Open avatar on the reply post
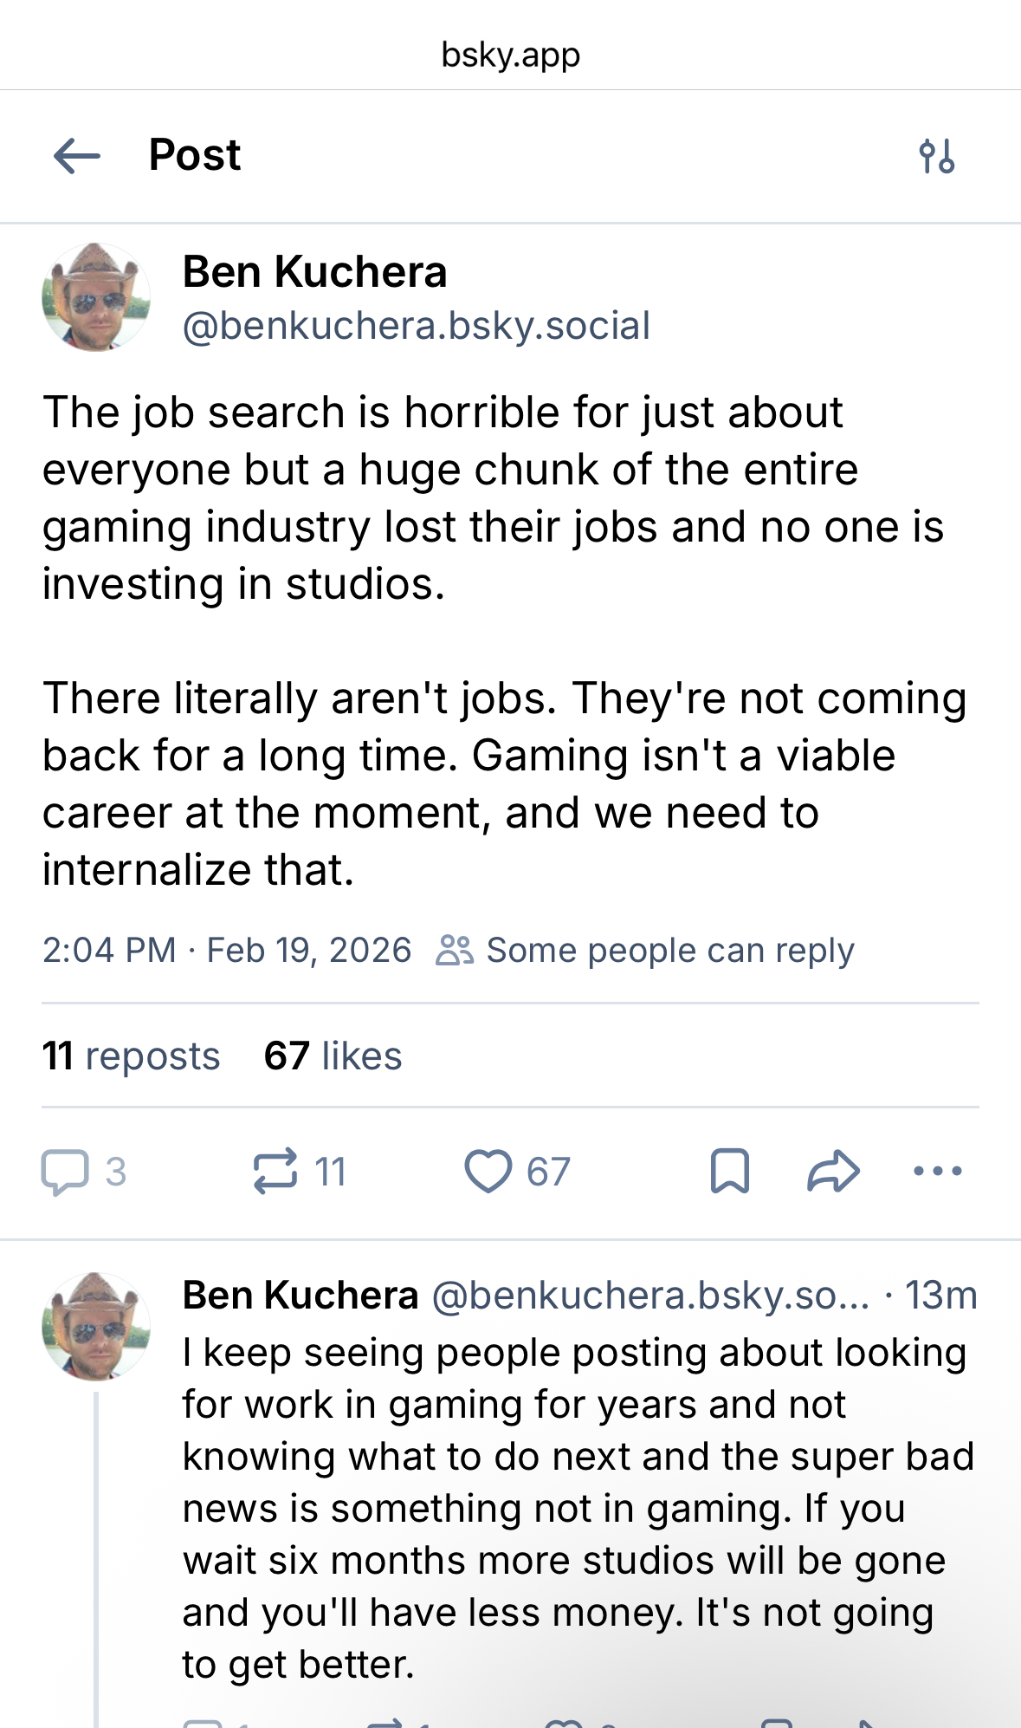 pos(96,1326)
